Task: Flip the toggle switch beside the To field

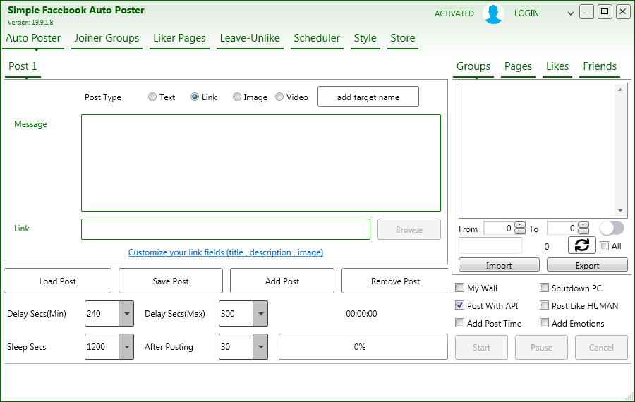Action: pos(612,228)
